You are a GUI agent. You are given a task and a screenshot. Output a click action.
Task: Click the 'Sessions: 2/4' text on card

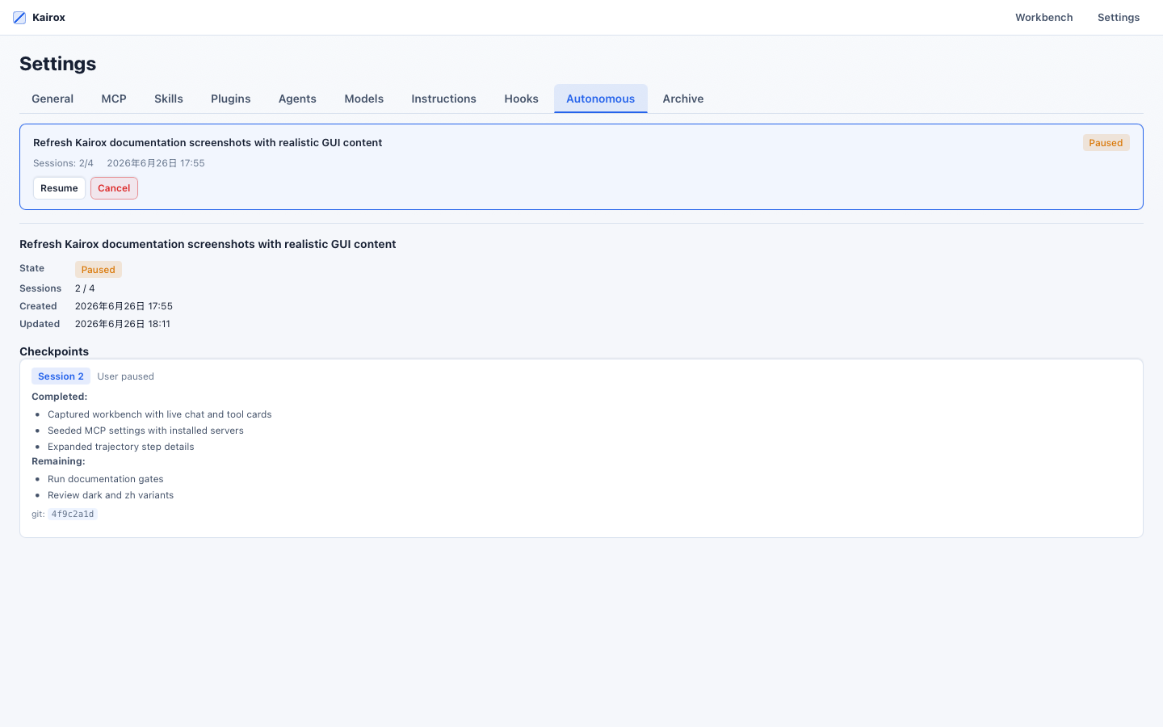click(x=63, y=163)
